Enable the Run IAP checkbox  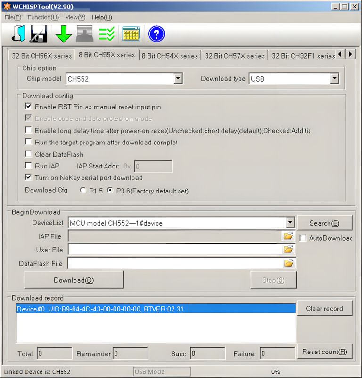coord(28,165)
